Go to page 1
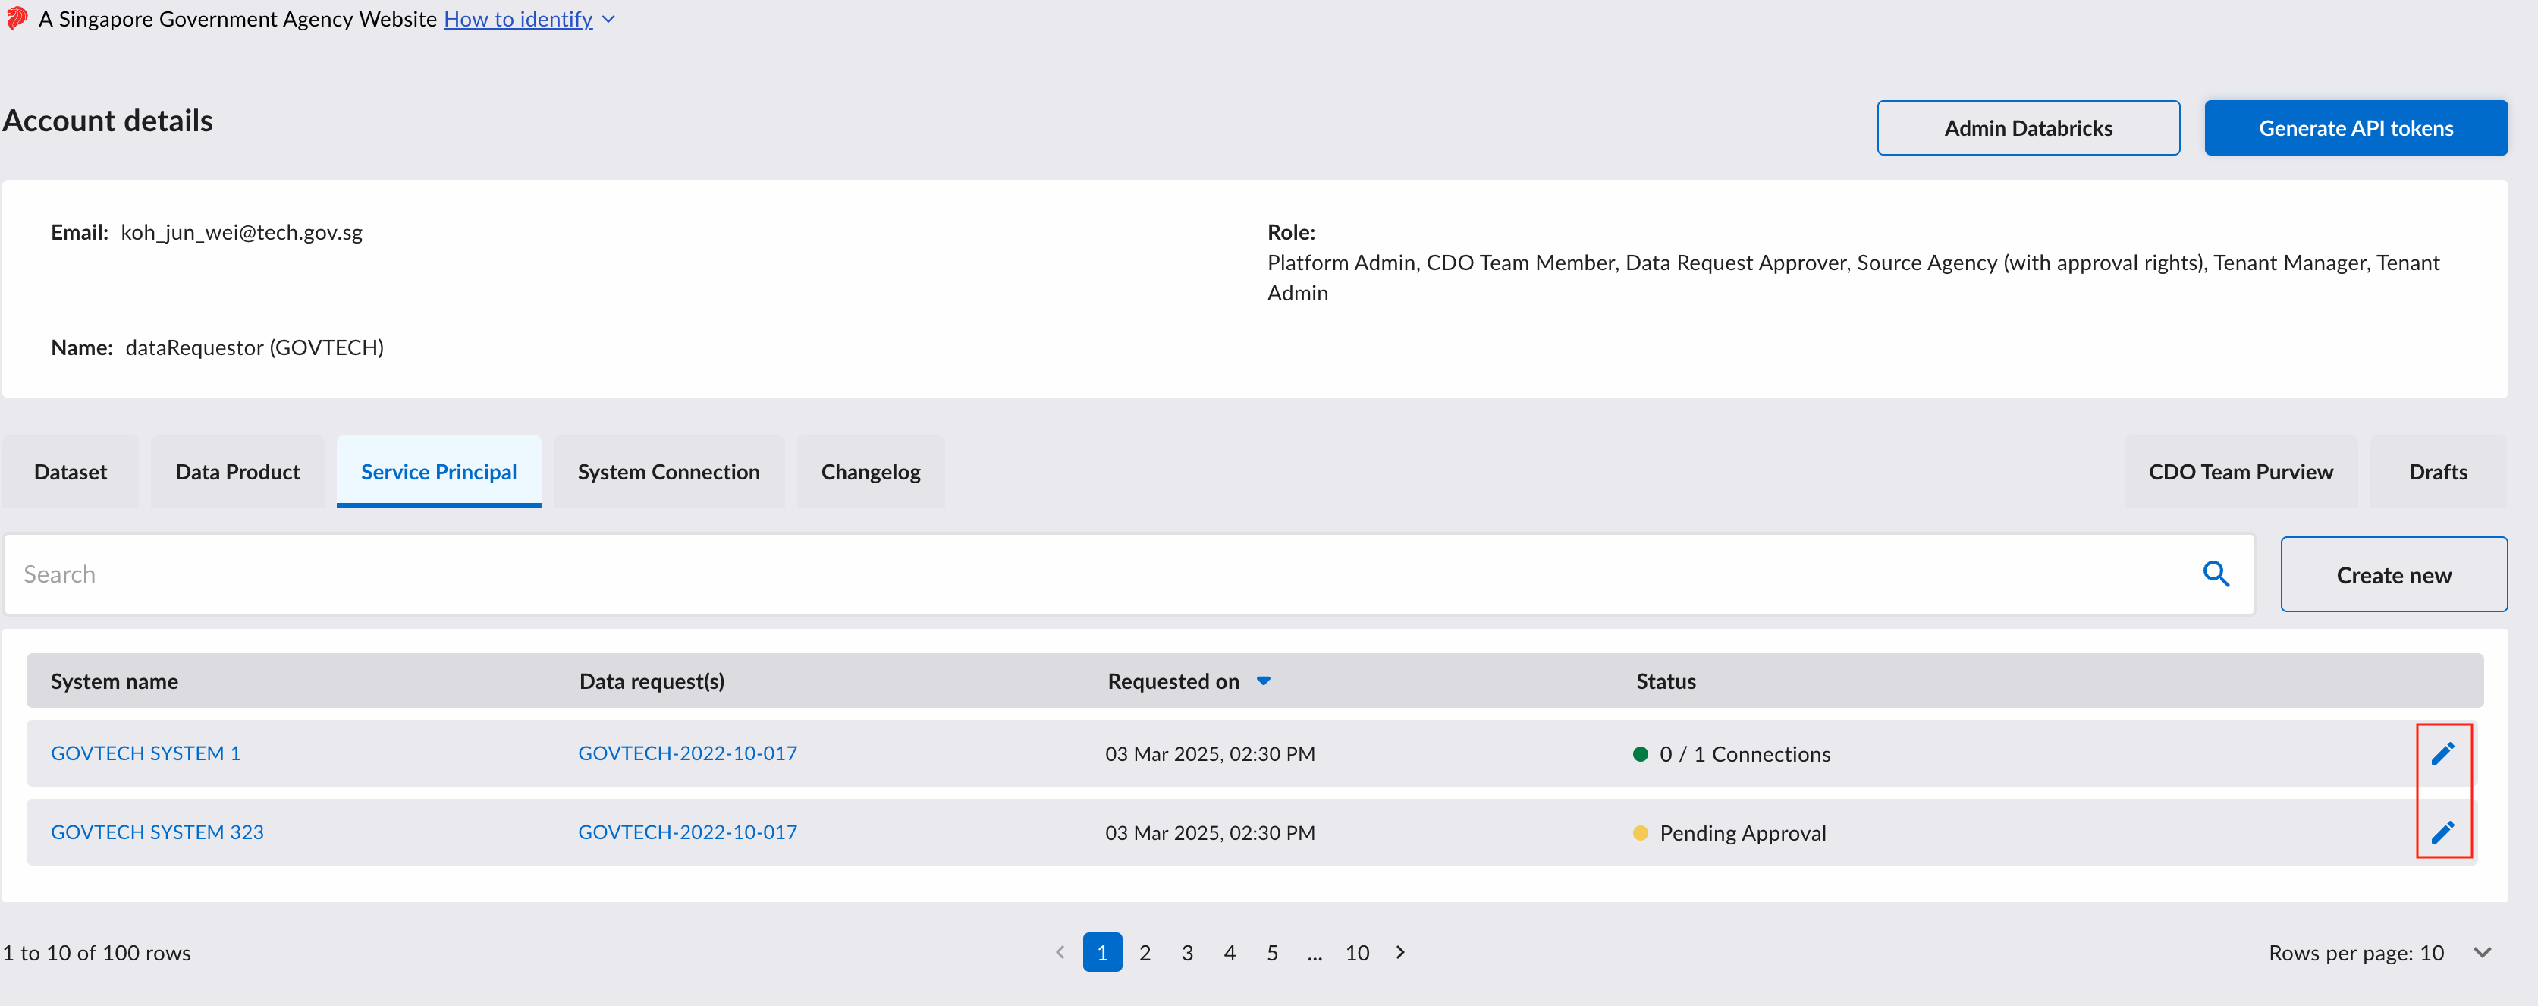 coord(1101,953)
